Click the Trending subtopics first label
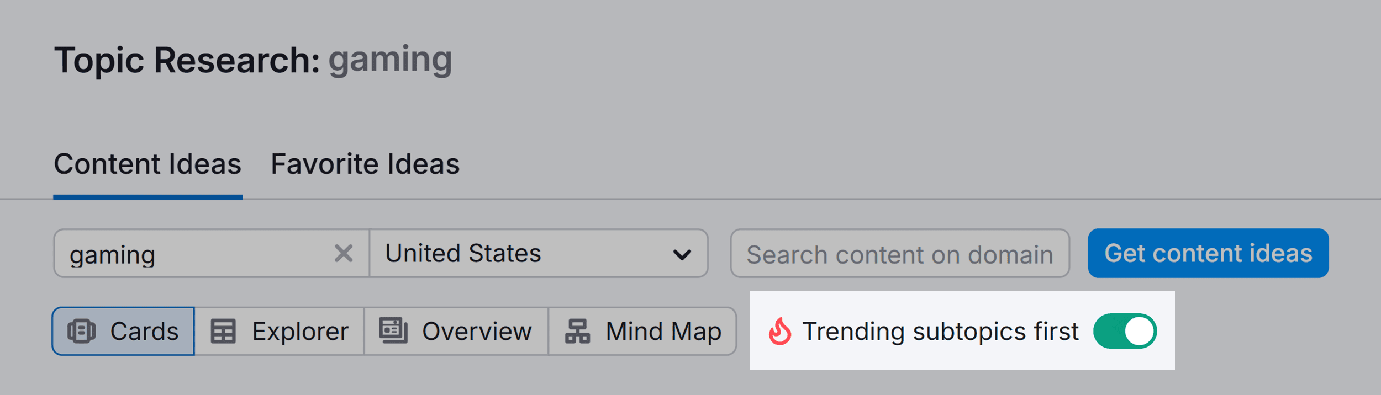Screen dimensions: 1381x395 (x=940, y=332)
